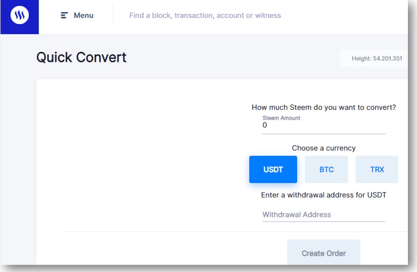Click the divider line above Create Order

[234, 232]
